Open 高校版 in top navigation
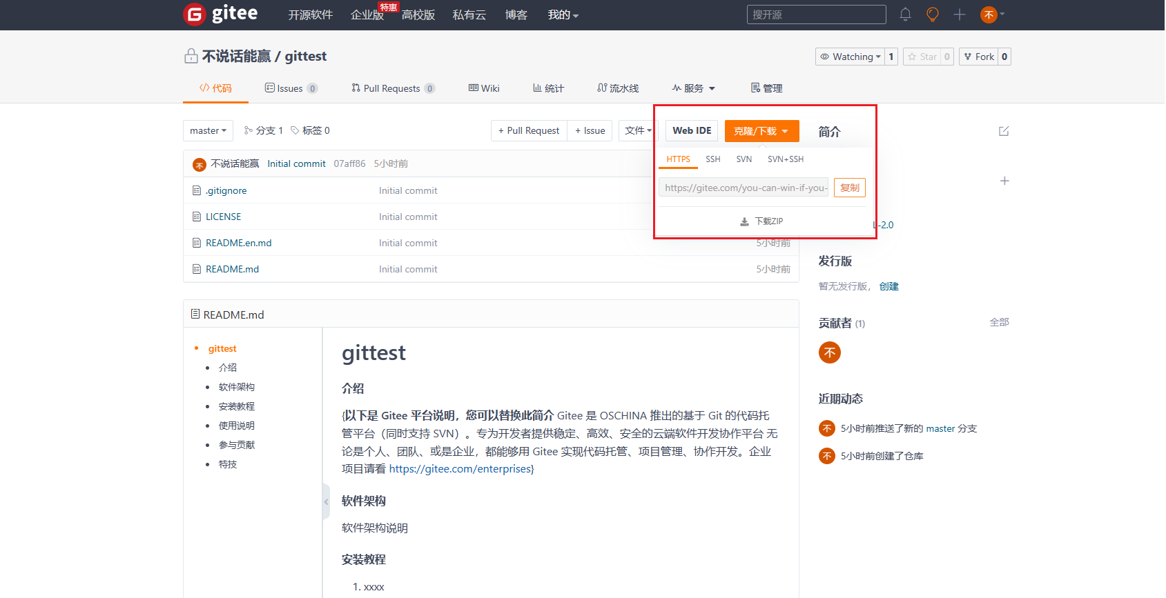This screenshot has height=598, width=1166. 418,14
